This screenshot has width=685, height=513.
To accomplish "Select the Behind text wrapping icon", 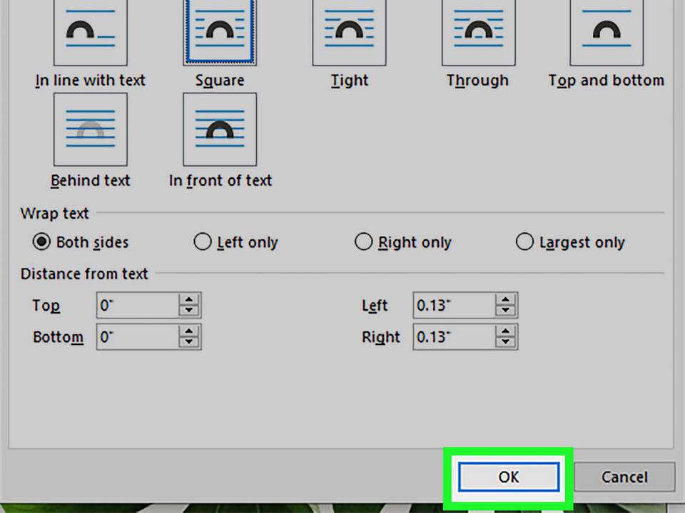I will click(x=91, y=129).
